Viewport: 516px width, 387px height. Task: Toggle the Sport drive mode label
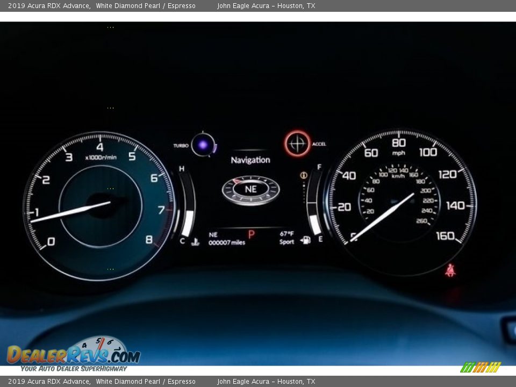[x=286, y=242]
